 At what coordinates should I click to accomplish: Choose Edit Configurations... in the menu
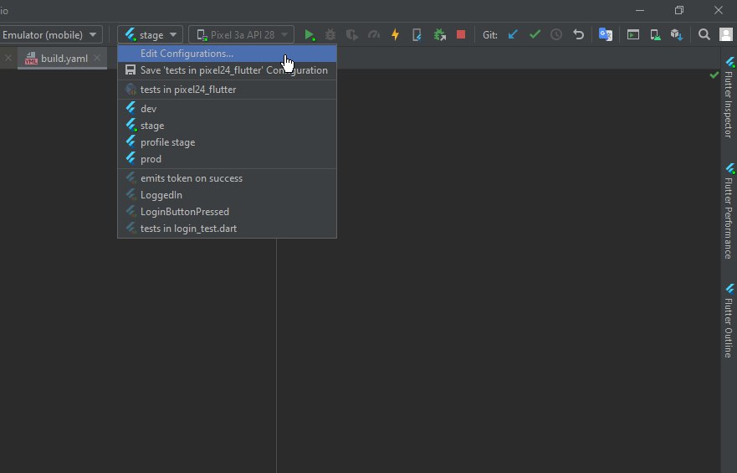tap(227, 54)
